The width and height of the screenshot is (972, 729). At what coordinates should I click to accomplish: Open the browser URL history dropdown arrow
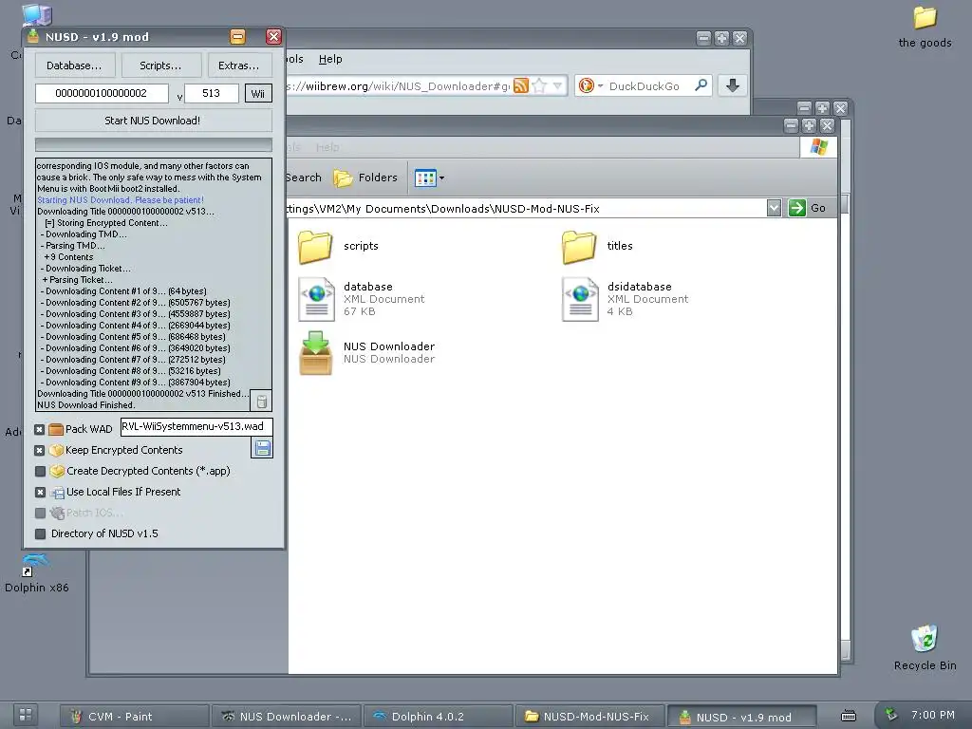[x=558, y=85]
